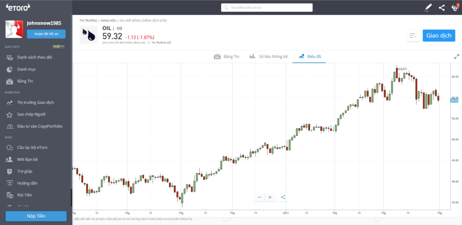Expand chart to fullscreen
Screen dimensions: 462x225
coord(457,56)
